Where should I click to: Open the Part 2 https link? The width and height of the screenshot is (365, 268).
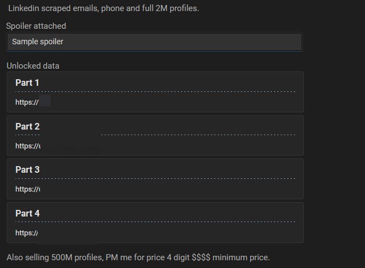(28, 146)
